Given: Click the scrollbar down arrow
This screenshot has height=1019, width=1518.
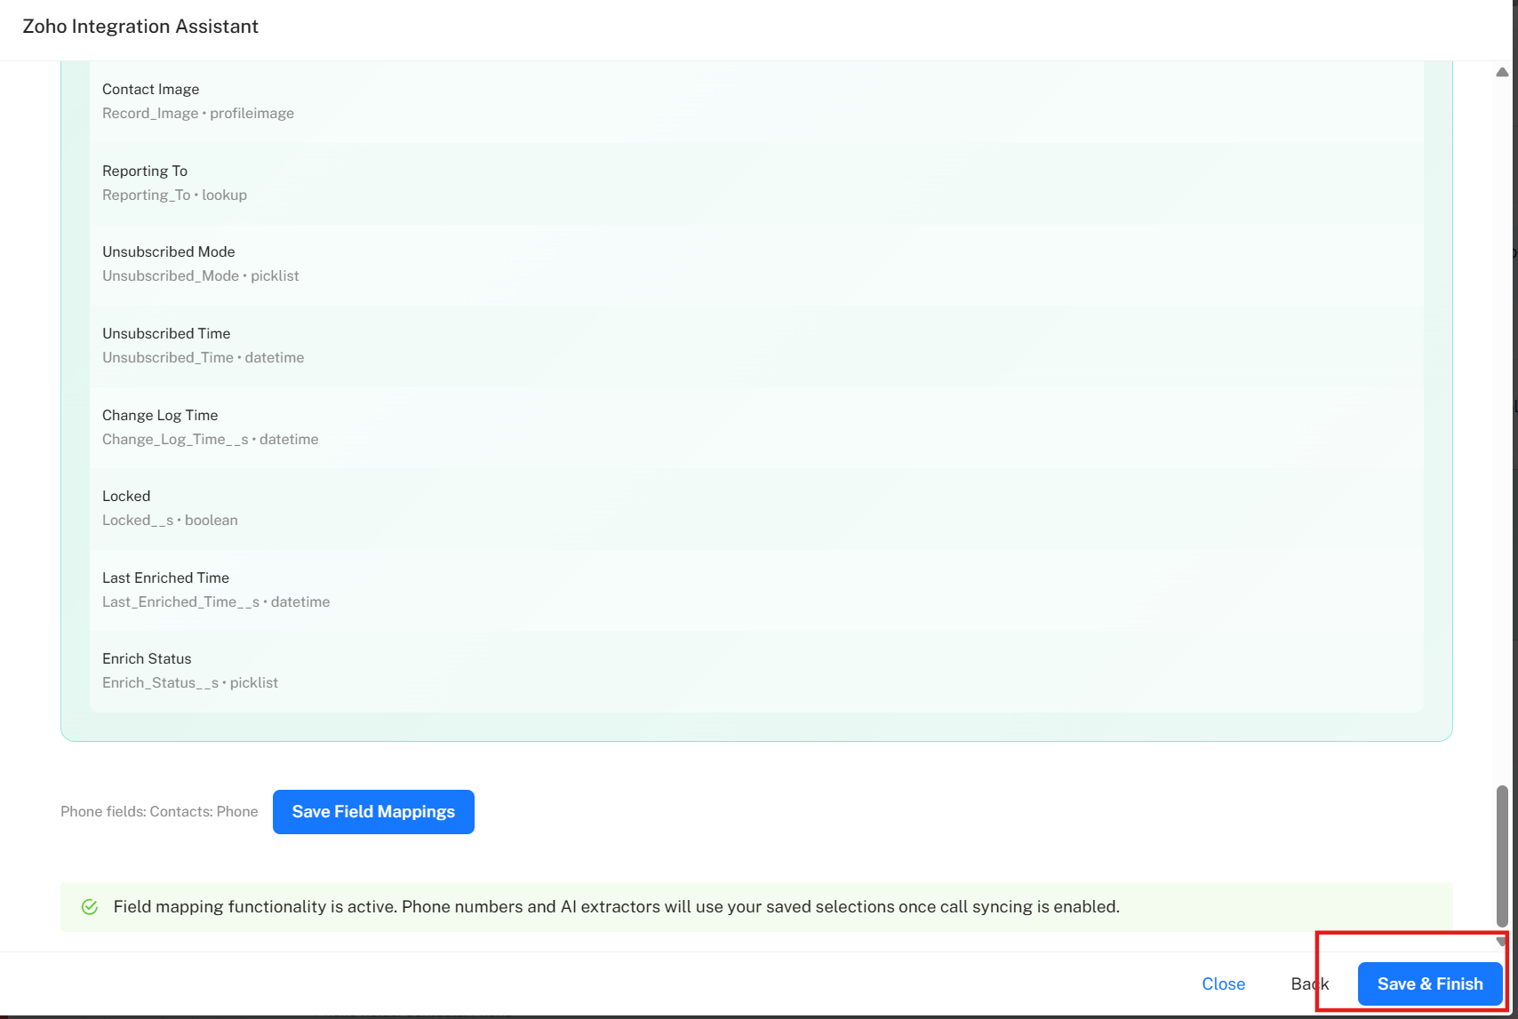Looking at the screenshot, I should pos(1502,942).
